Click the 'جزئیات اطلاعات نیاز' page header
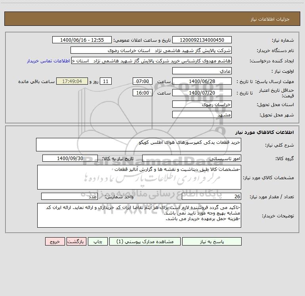 pyautogui.click(x=270, y=19)
